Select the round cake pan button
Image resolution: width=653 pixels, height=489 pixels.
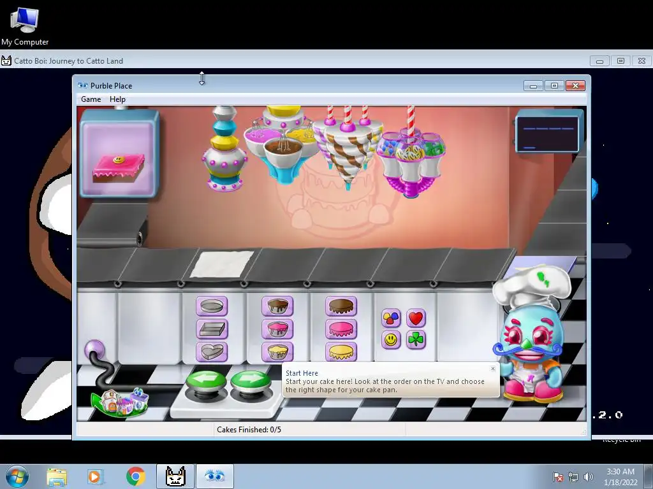(x=212, y=306)
